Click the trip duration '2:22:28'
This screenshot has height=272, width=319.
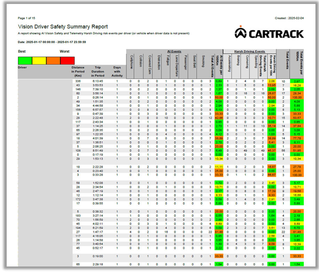point(98,167)
